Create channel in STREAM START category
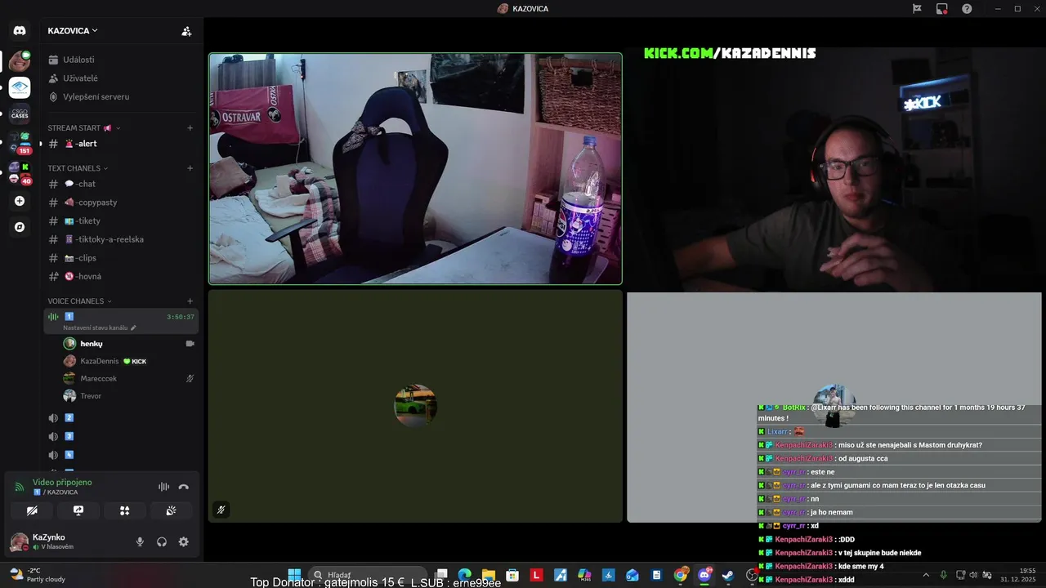 (x=190, y=127)
